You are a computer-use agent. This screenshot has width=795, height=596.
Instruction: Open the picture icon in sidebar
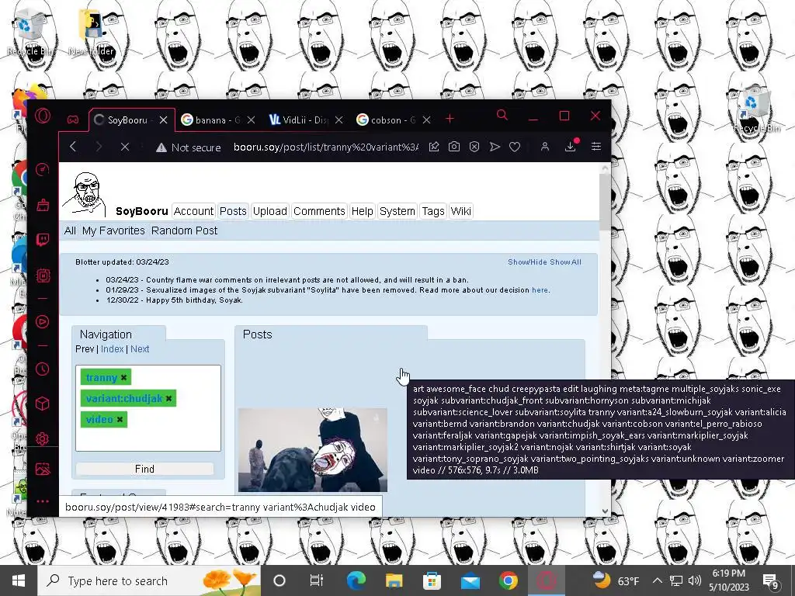coord(43,470)
